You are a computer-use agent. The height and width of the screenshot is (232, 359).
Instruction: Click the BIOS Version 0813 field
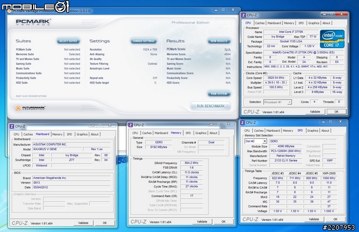click(x=71, y=183)
